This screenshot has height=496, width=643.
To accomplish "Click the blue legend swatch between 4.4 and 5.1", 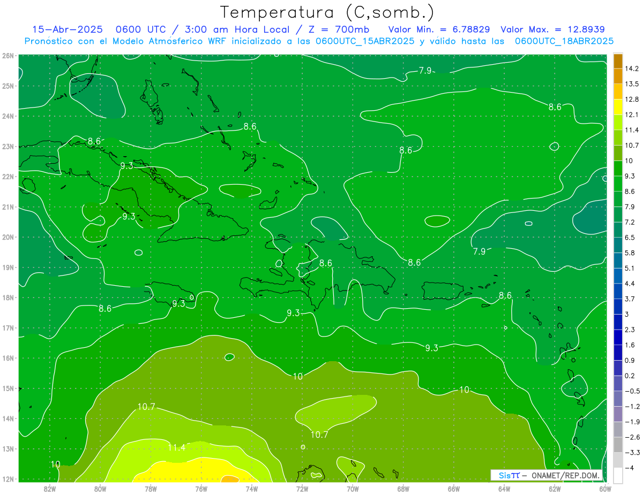I will click(618, 276).
